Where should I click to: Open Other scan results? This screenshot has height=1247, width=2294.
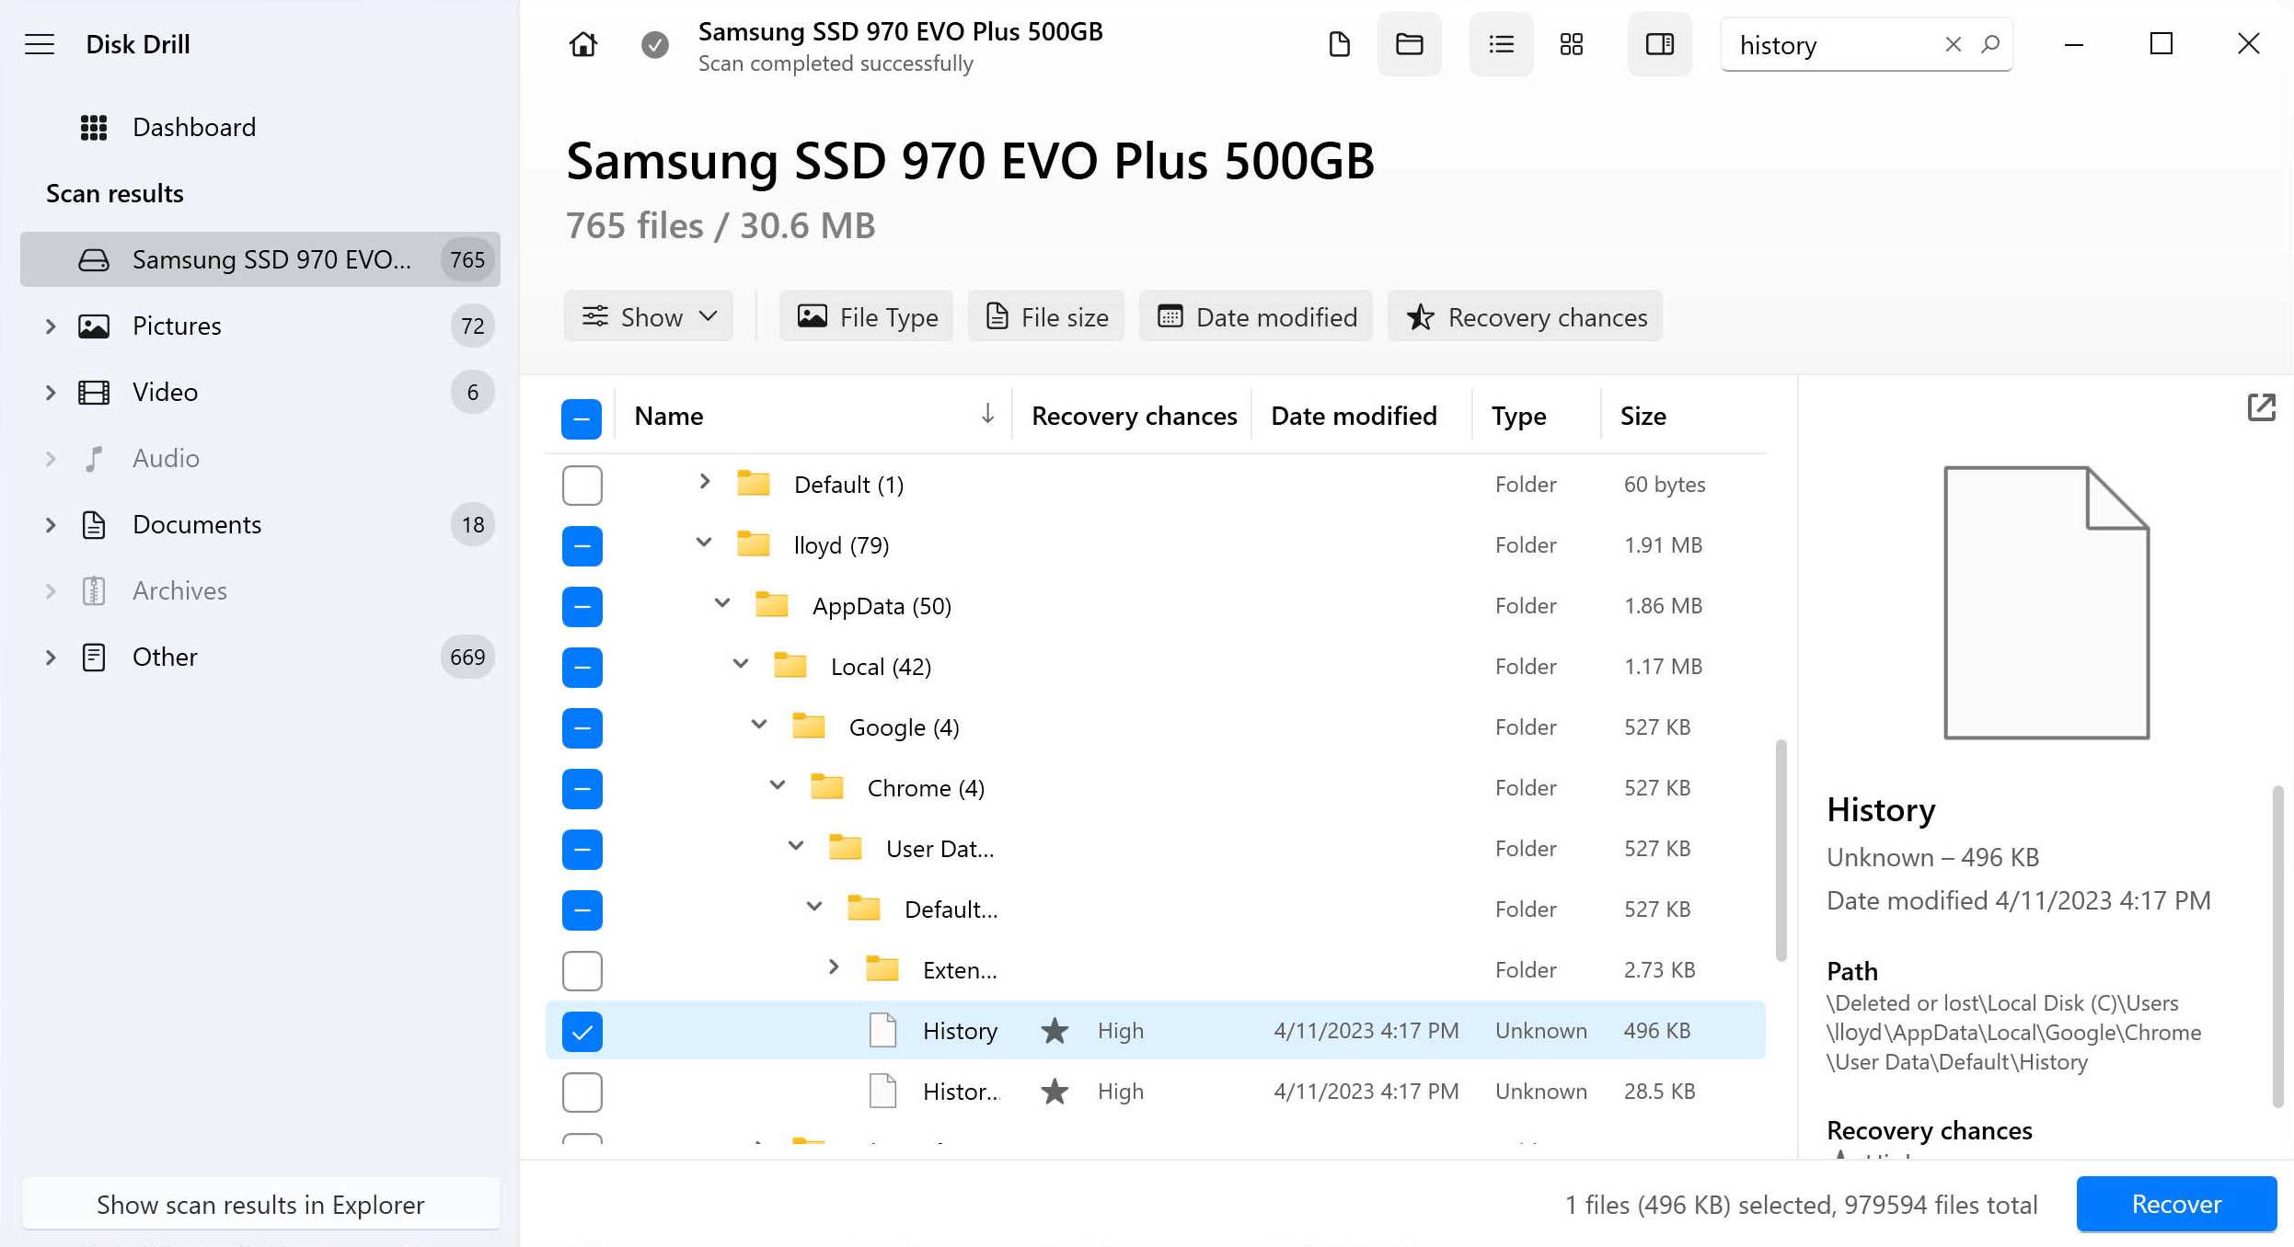tap(260, 658)
